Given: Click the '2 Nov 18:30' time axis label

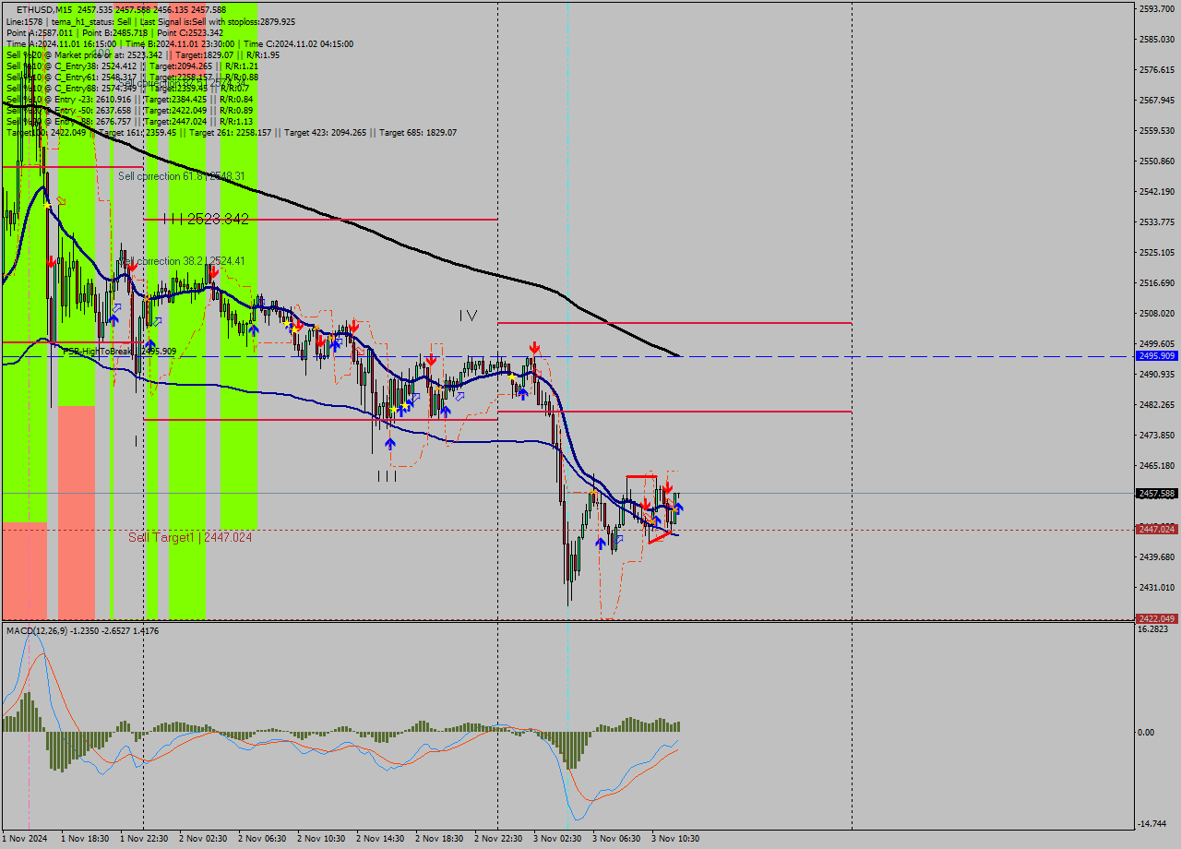Looking at the screenshot, I should (x=439, y=839).
